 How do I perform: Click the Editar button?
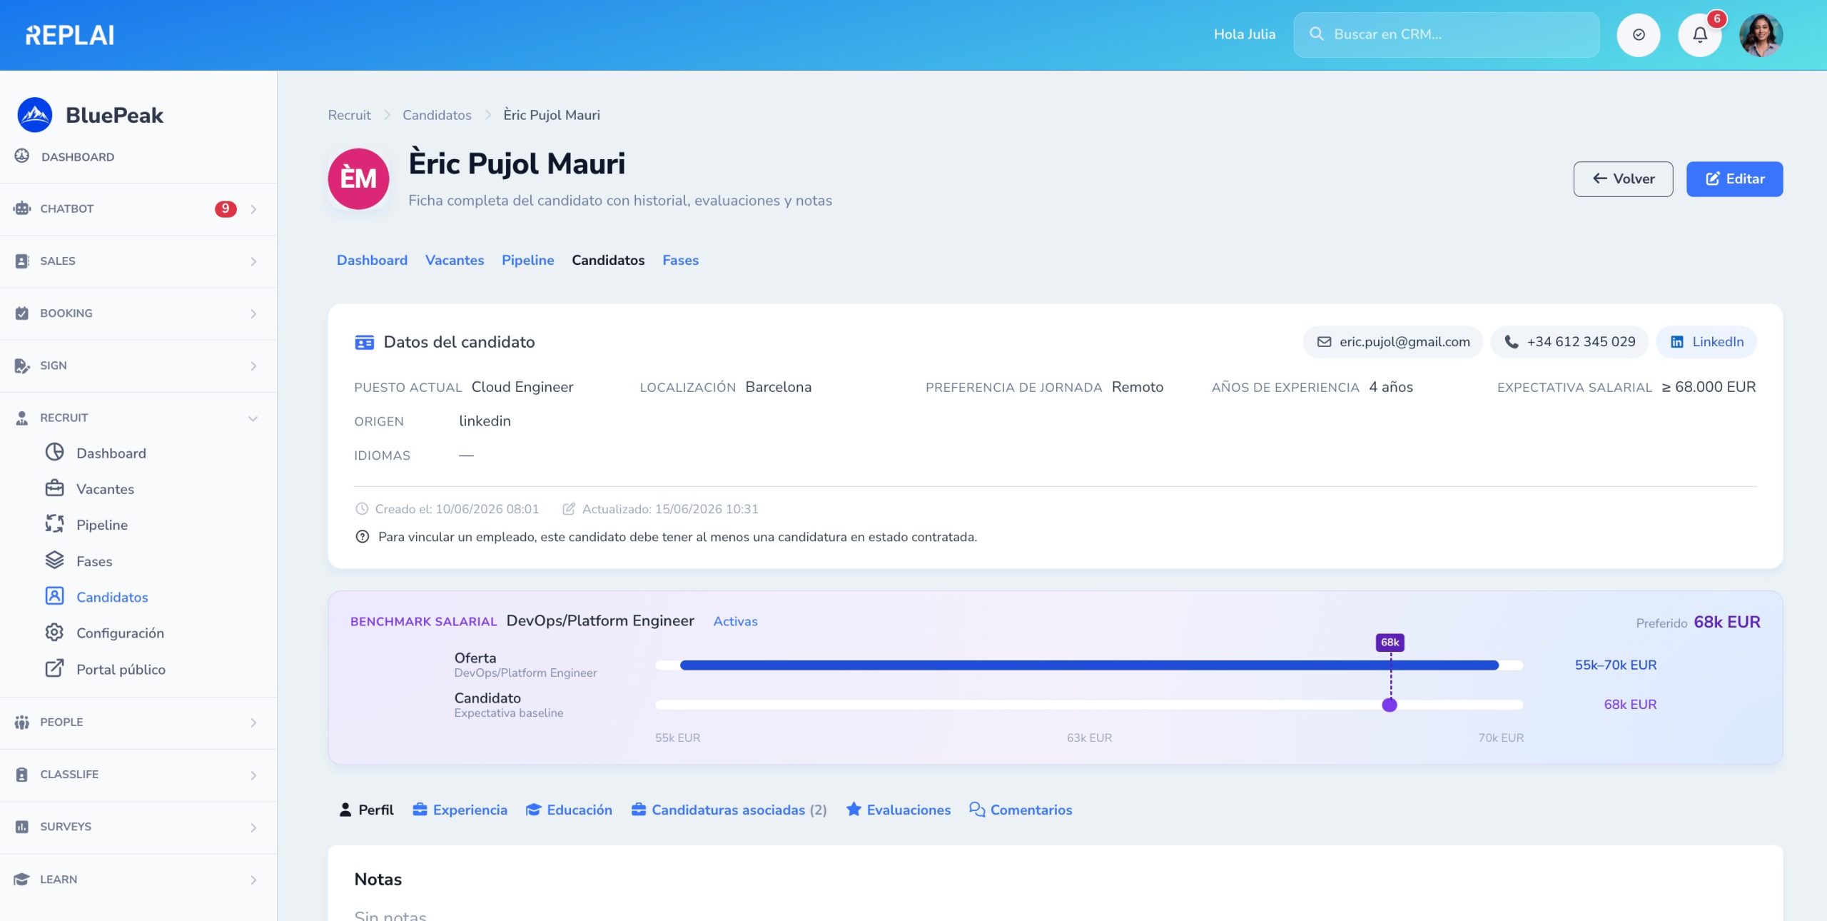click(1734, 178)
